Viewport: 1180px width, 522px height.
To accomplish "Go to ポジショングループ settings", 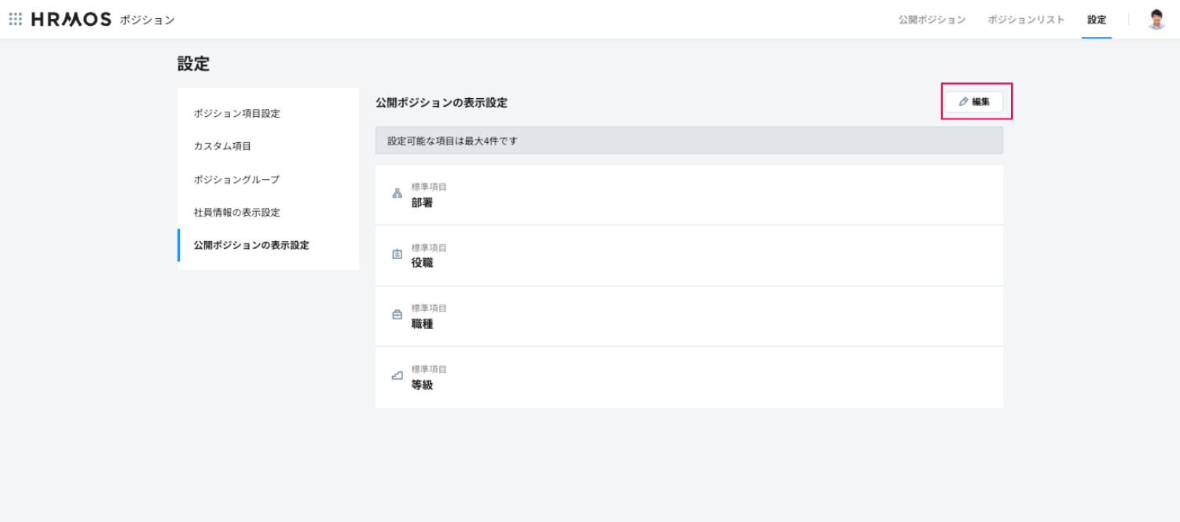I will [236, 180].
